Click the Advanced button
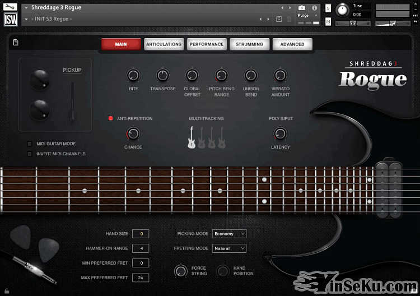 click(x=292, y=44)
